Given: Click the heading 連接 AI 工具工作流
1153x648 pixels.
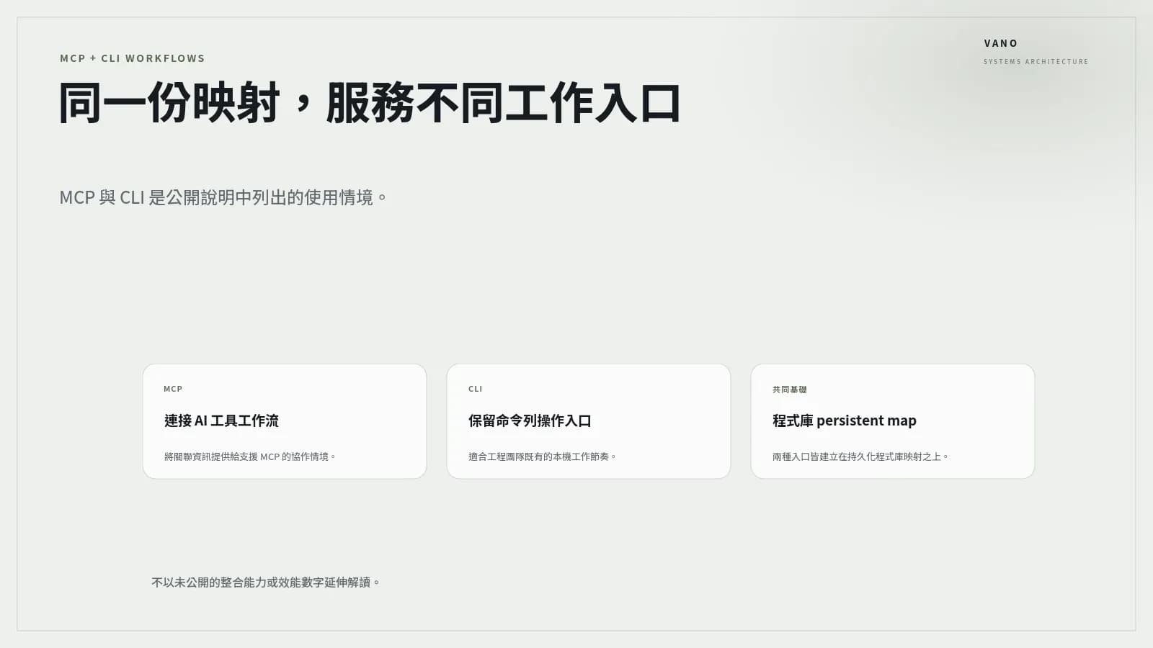Looking at the screenshot, I should click(221, 420).
